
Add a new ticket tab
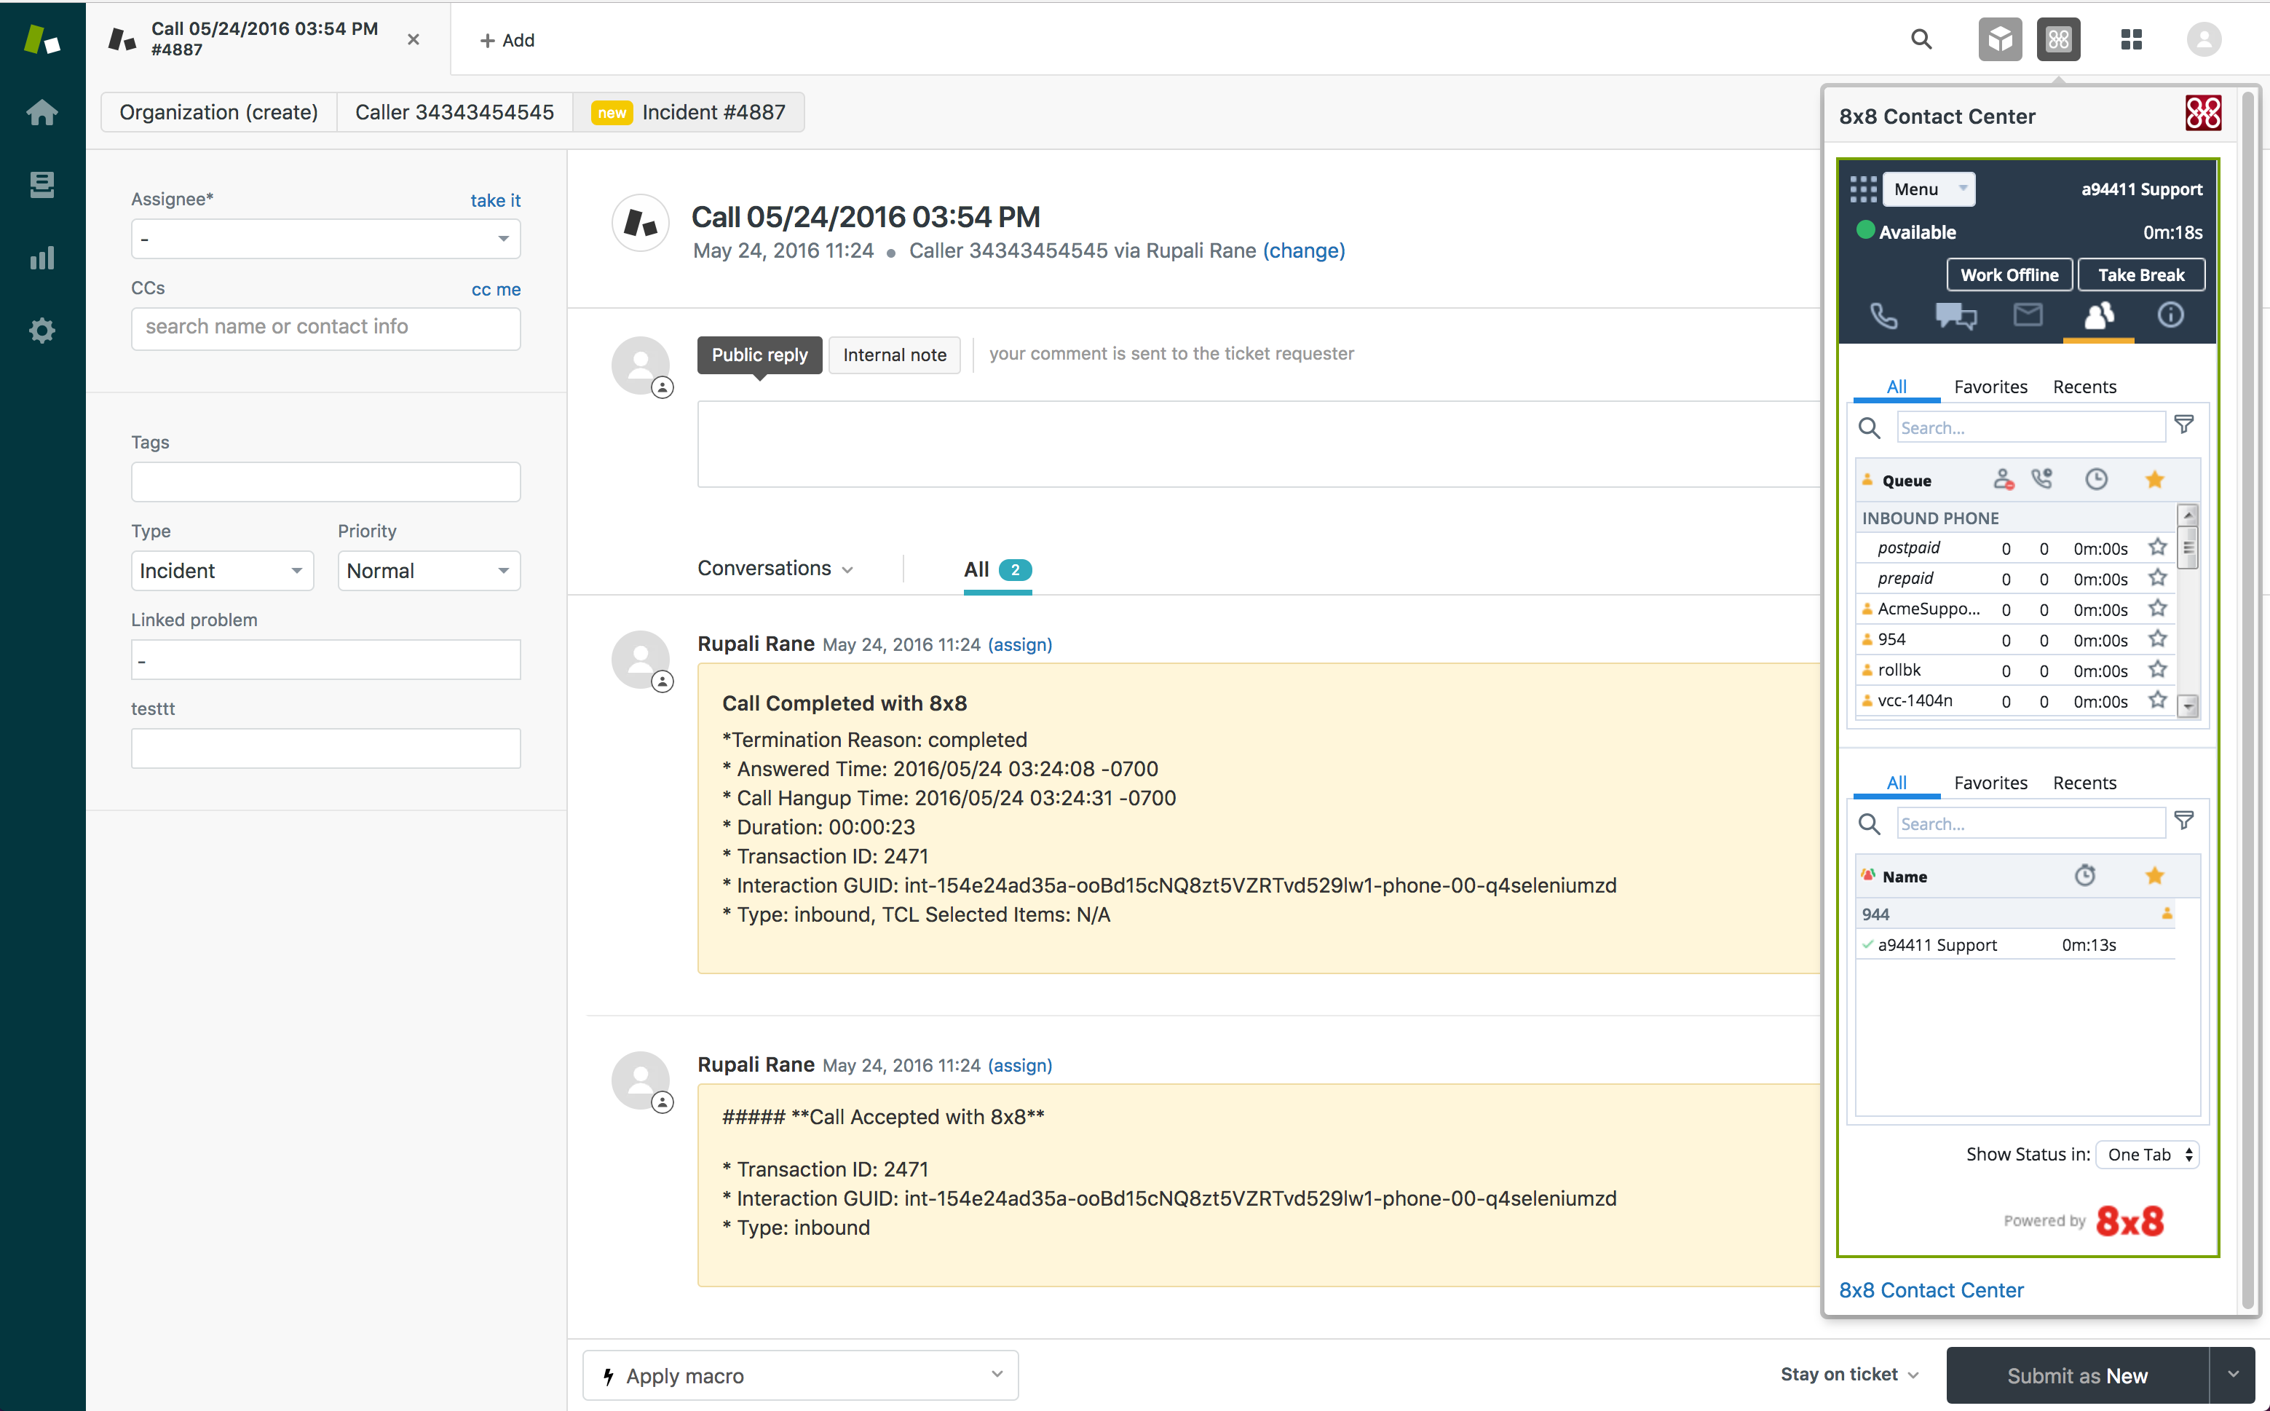point(507,40)
